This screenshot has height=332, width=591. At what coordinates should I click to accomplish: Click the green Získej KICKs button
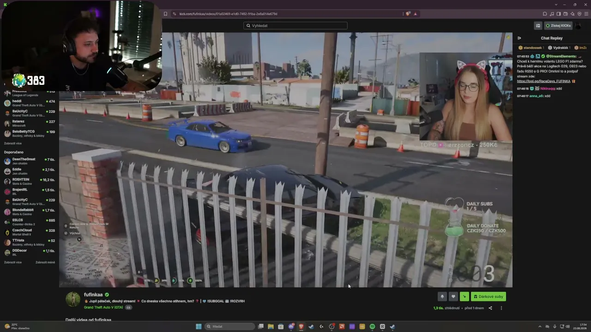pos(558,26)
